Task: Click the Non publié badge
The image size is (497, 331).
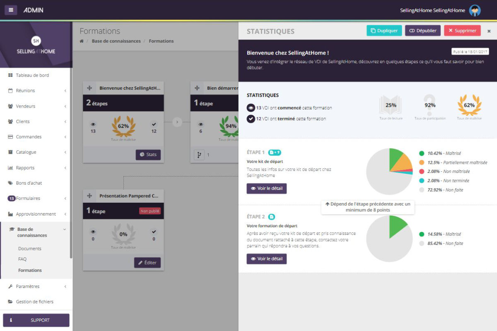Action: point(150,211)
